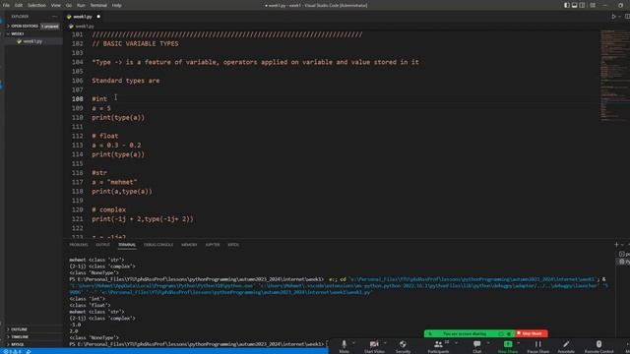The image size is (630, 354).
Task: Run Python file with play icon
Action: click(613, 17)
